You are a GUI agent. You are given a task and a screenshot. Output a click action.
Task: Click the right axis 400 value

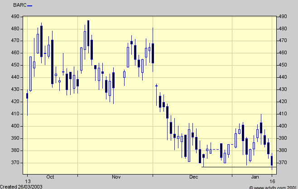point(283,126)
